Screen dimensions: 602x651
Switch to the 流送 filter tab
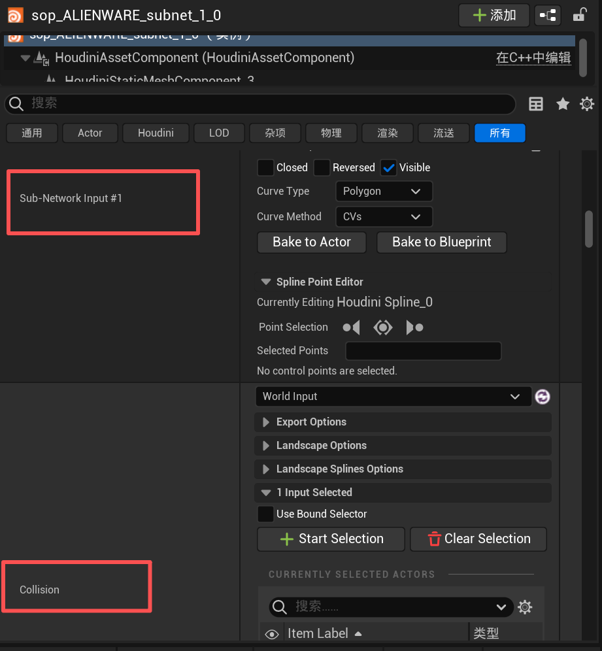click(x=443, y=133)
